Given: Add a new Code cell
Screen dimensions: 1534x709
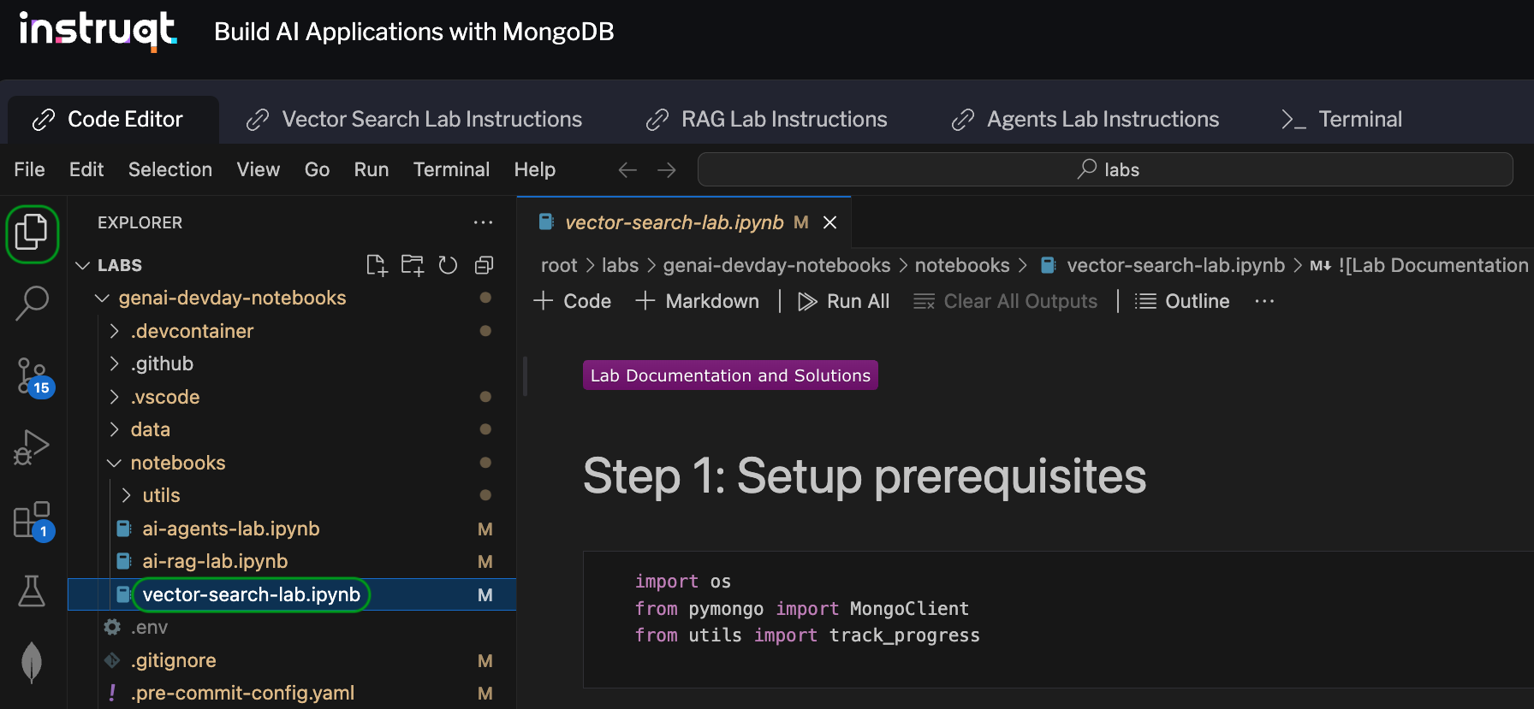Looking at the screenshot, I should pyautogui.click(x=572, y=301).
